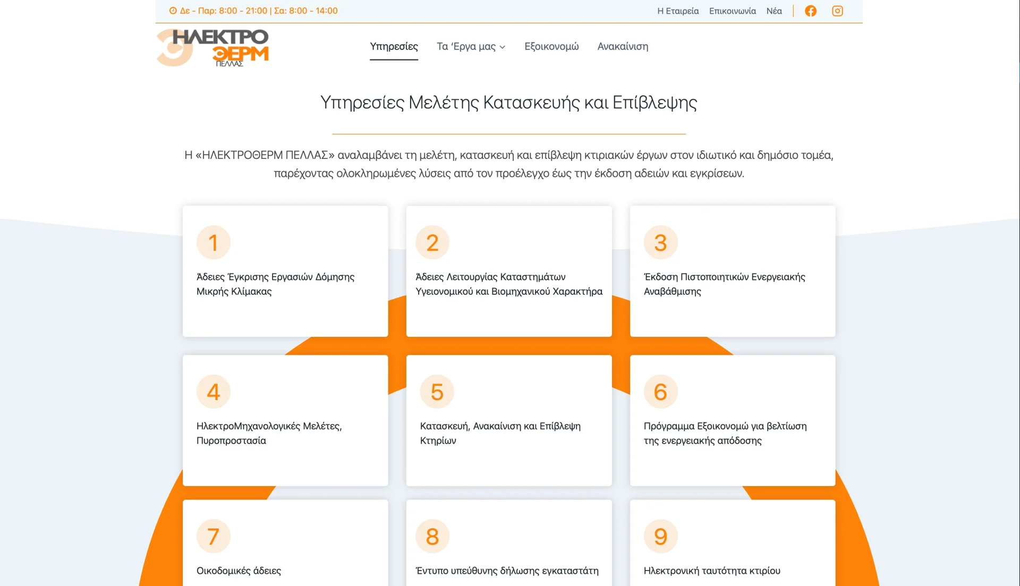
Task: Open the company's Instagram profile
Action: click(x=837, y=11)
